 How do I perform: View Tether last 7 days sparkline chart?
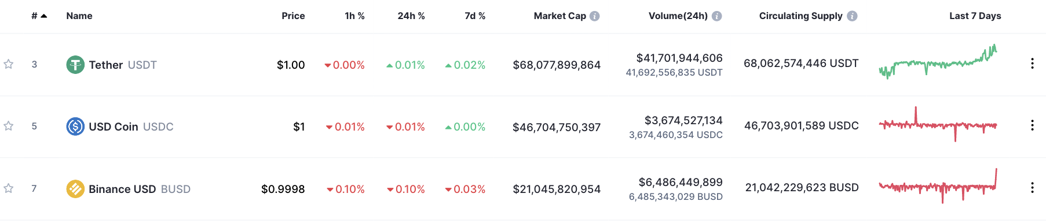coord(938,62)
